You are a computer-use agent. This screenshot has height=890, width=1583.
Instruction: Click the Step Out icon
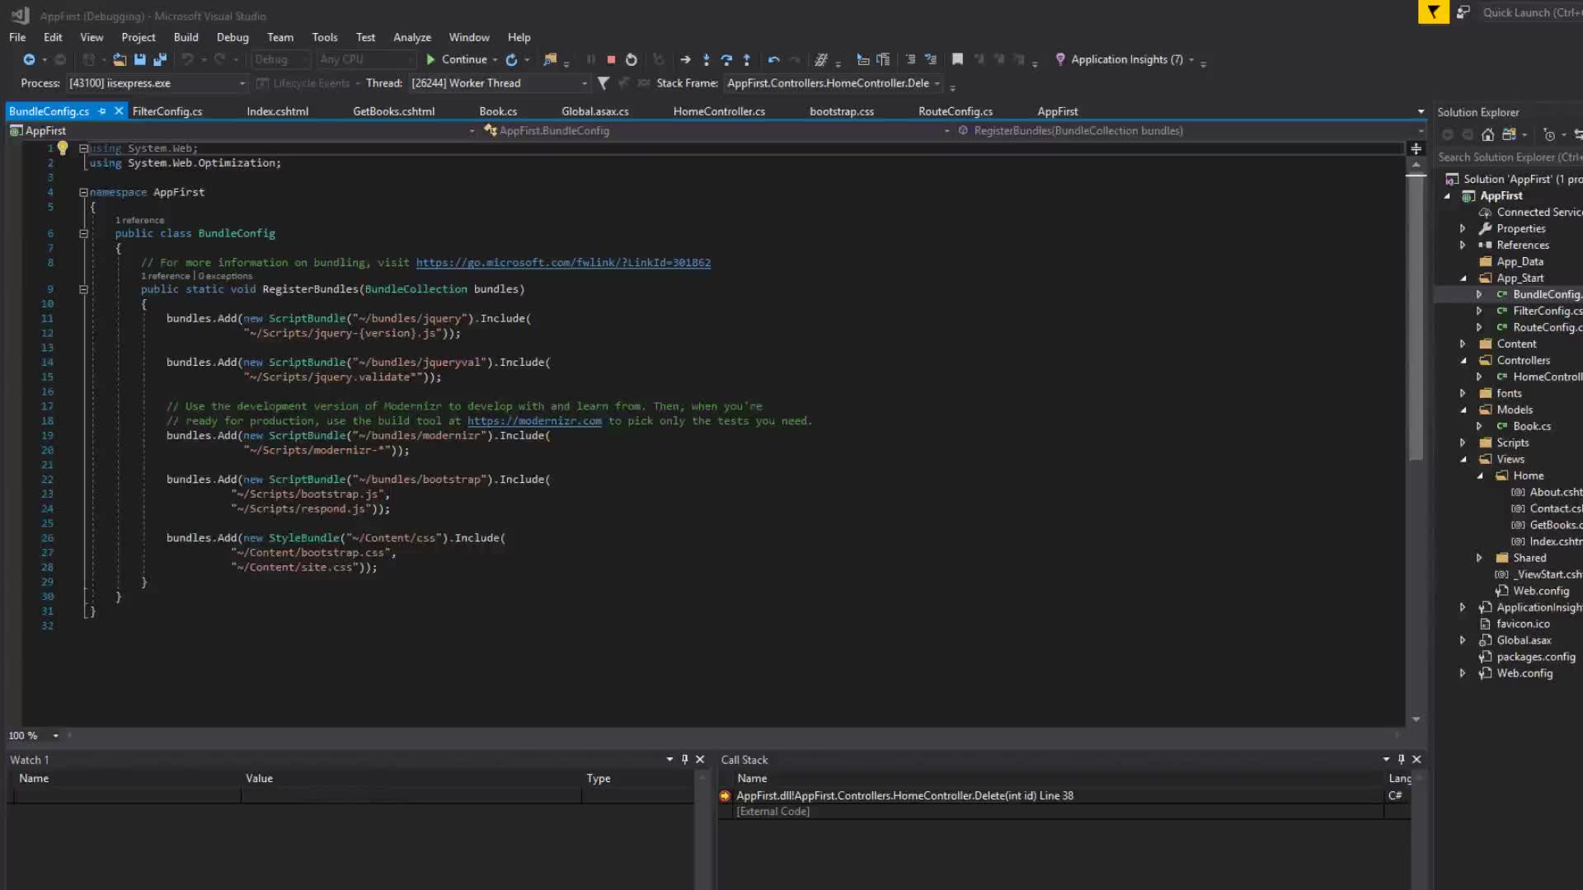tap(747, 59)
